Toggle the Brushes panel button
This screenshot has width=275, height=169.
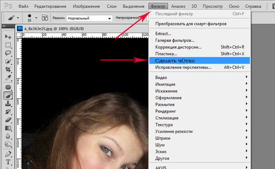click(x=45, y=17)
